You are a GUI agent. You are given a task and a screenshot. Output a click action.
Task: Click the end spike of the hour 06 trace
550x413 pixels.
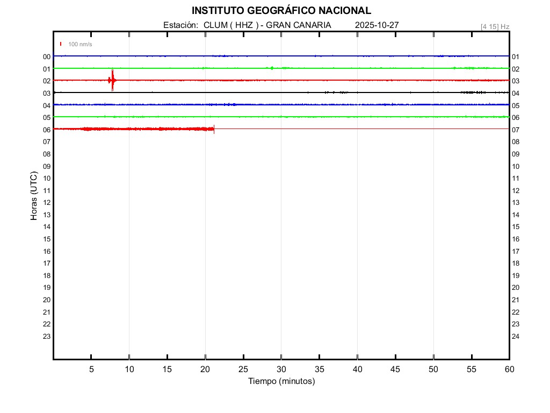tap(214, 129)
